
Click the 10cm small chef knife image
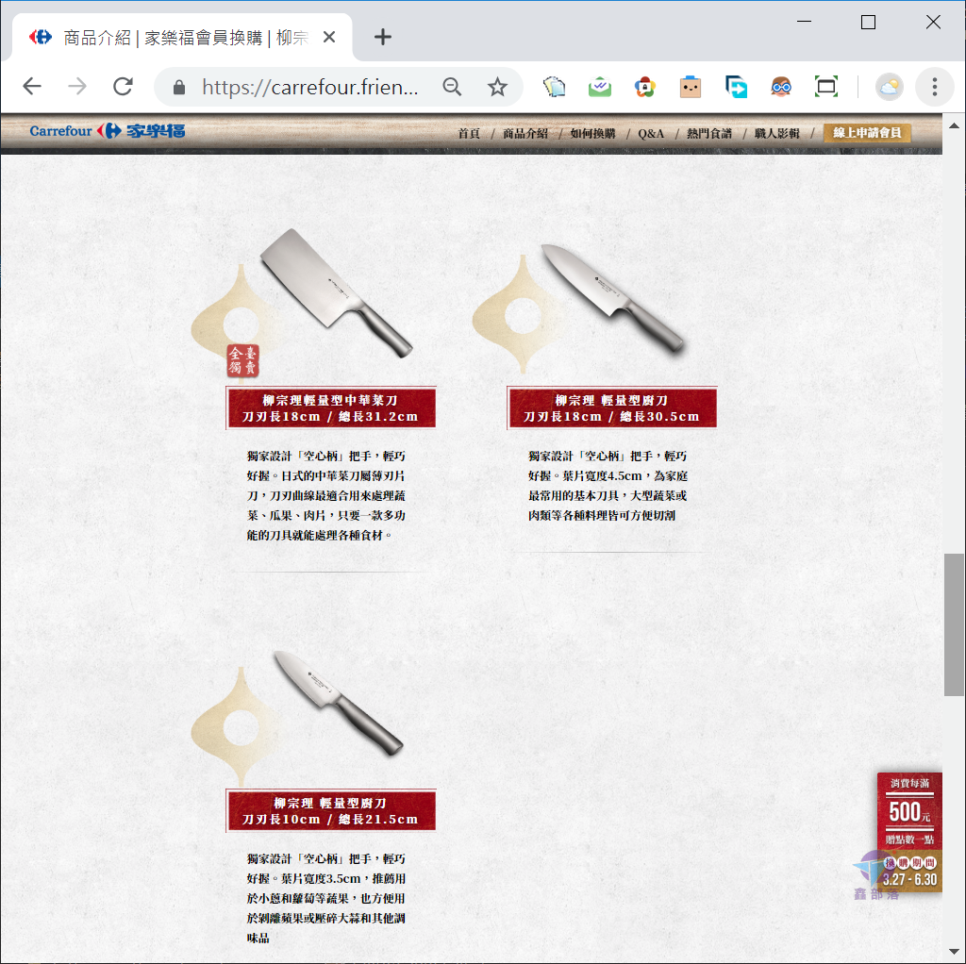click(339, 703)
